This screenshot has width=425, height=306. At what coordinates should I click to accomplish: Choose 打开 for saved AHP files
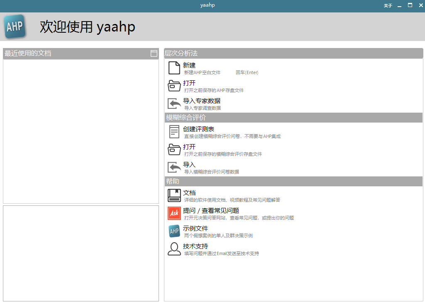click(189, 83)
